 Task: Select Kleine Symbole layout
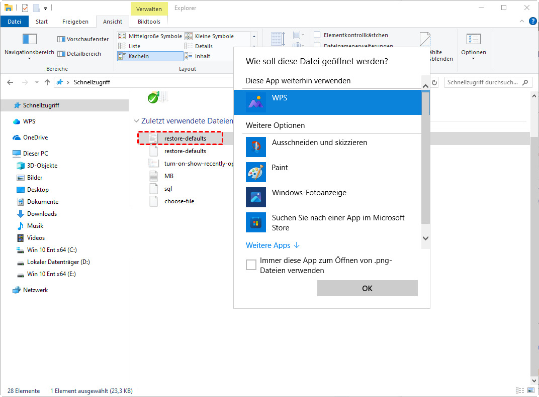[x=209, y=36]
